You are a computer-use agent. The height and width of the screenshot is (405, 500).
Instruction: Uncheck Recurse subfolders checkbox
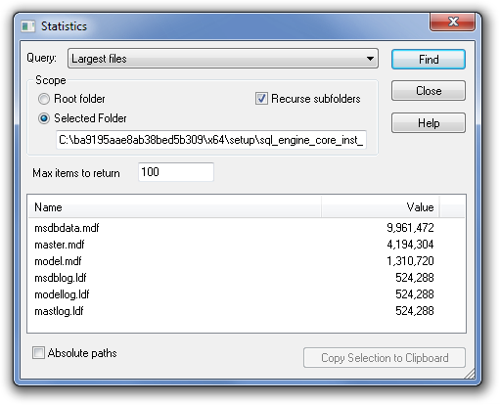[x=261, y=99]
